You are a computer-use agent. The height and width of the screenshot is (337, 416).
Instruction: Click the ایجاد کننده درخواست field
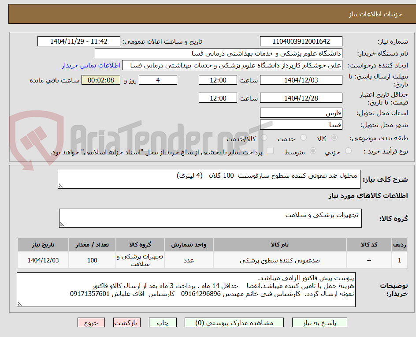pos(232,65)
